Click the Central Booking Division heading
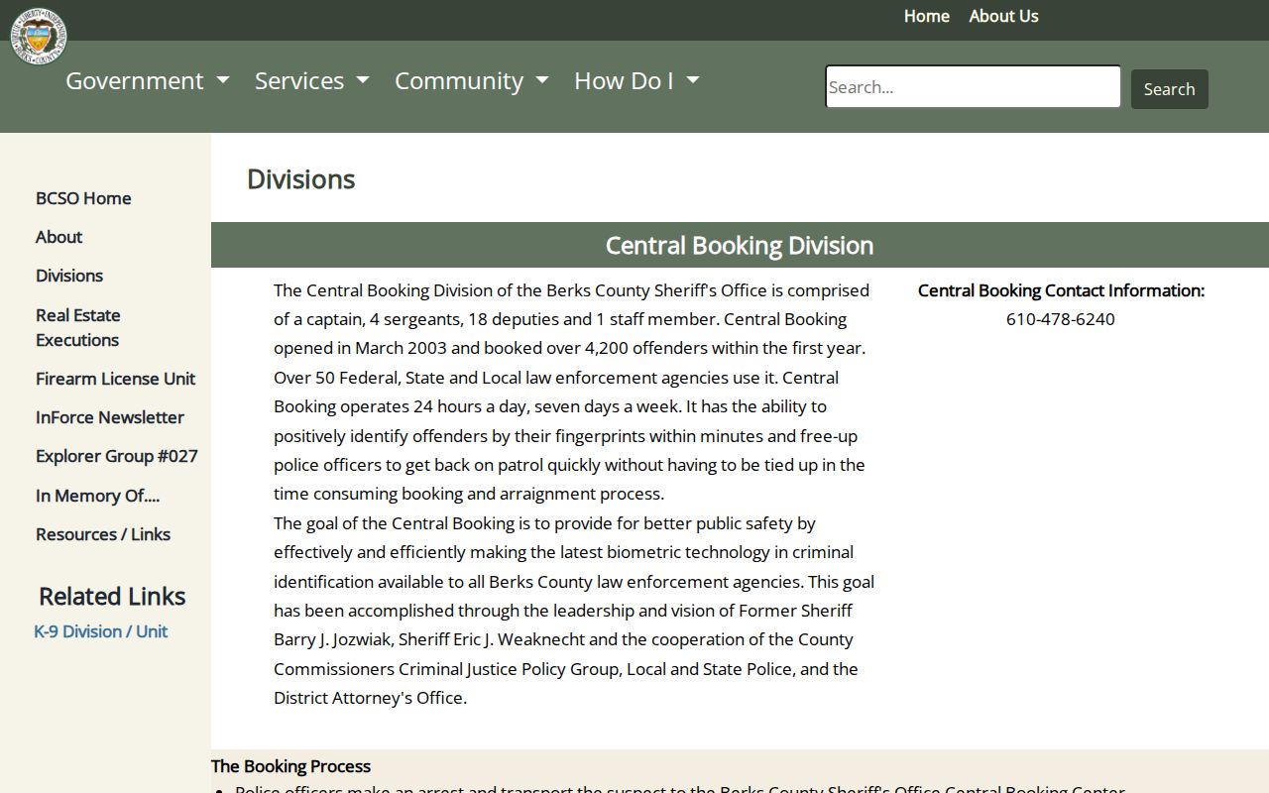Viewport: 1269px width, 793px height. pos(740,246)
